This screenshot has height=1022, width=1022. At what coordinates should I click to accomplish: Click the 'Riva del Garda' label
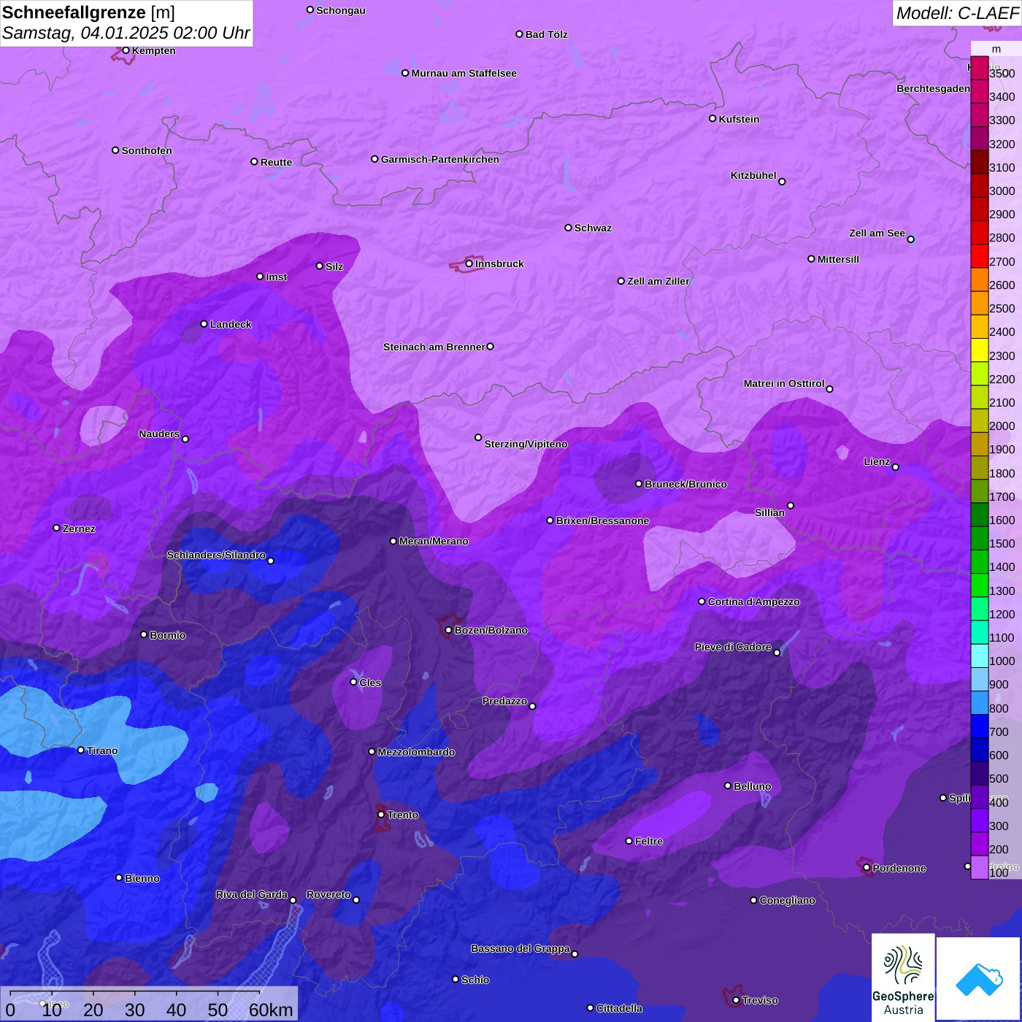tap(252, 894)
